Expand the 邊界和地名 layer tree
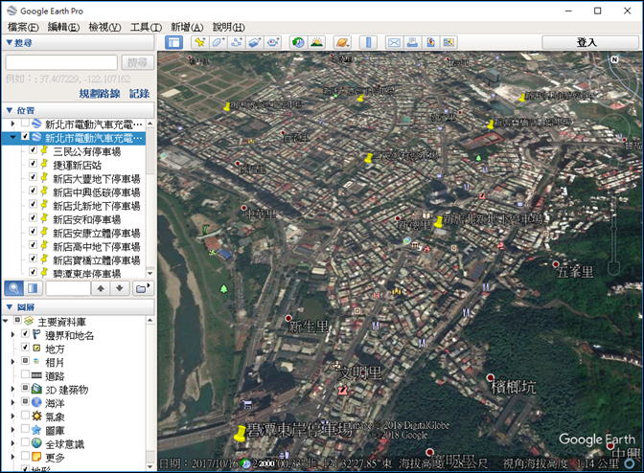644x473 pixels. [12, 335]
